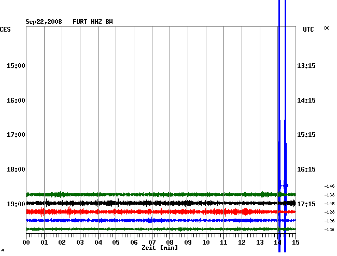Click the date label Sep22,2008
This screenshot has width=337, height=256.
(44, 22)
